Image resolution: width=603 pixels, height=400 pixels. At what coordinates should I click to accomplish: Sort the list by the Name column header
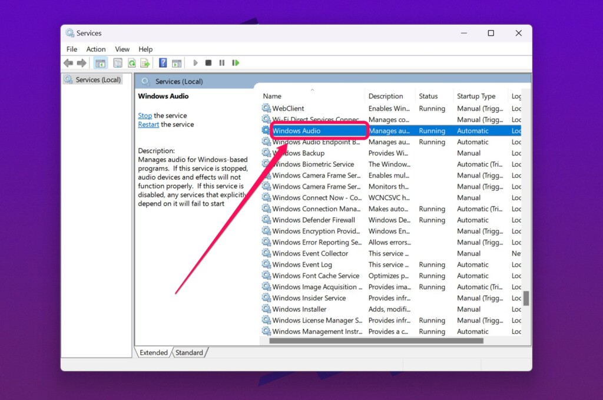tap(272, 96)
